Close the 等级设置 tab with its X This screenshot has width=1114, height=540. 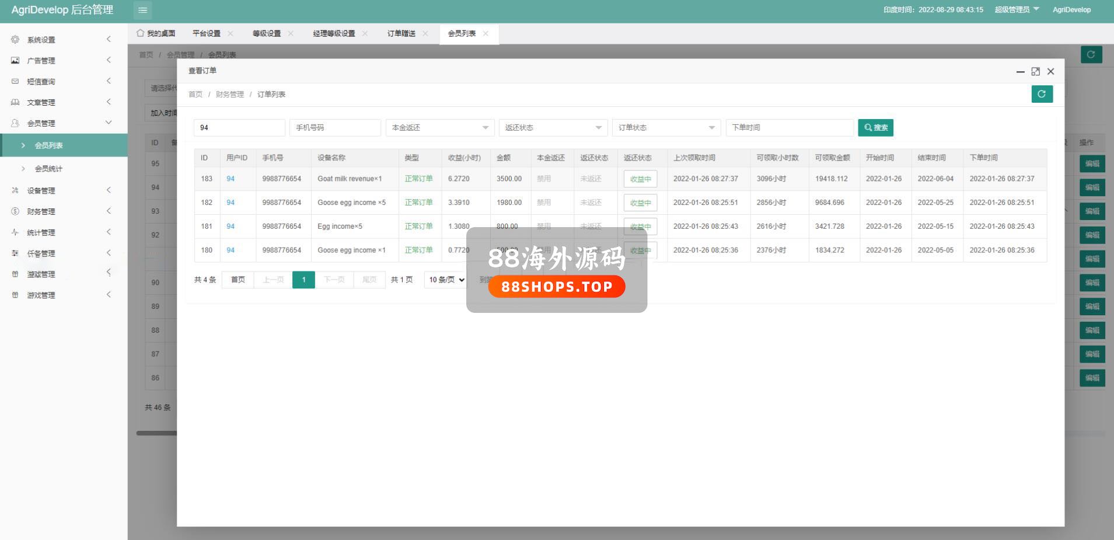[291, 33]
